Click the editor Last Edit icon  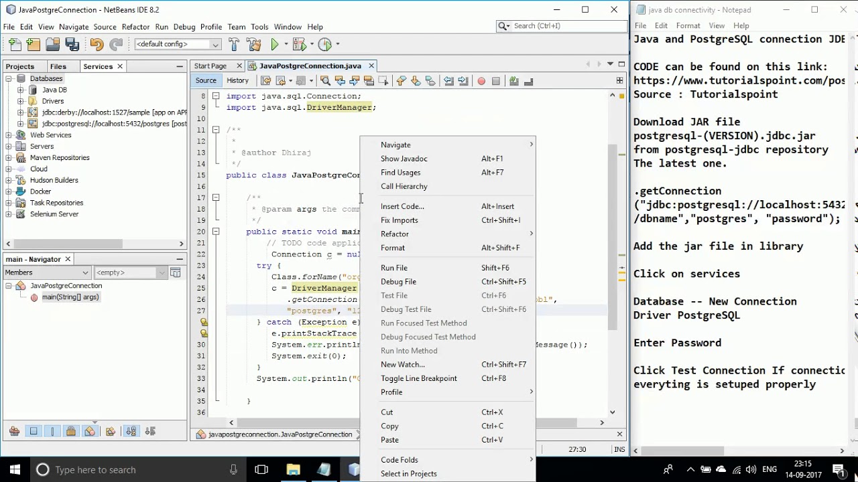click(265, 81)
